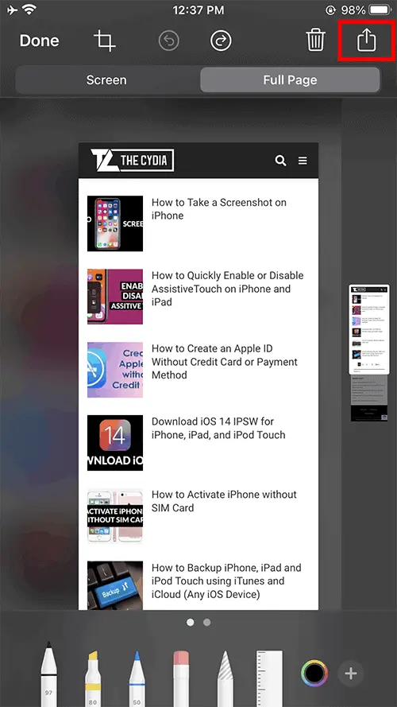Tap The Cydia logo

132,160
